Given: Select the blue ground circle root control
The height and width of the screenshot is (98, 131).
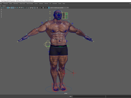Looking at the screenshot, I should click(x=58, y=89).
